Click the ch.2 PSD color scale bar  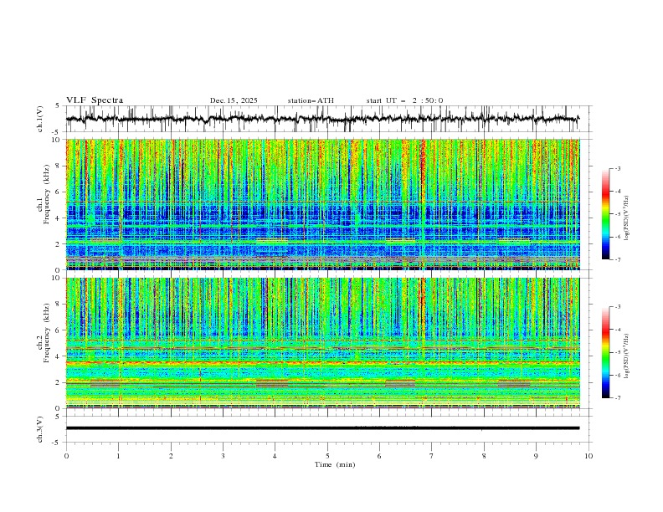pyautogui.click(x=605, y=352)
